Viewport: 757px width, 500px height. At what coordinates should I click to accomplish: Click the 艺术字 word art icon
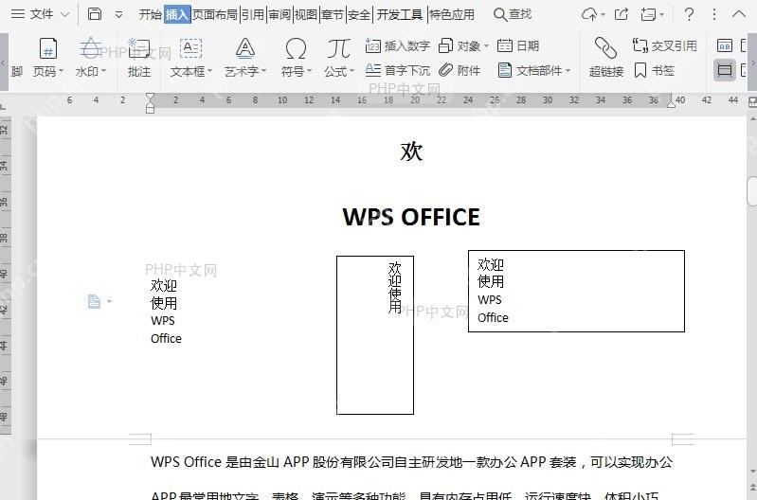(245, 48)
